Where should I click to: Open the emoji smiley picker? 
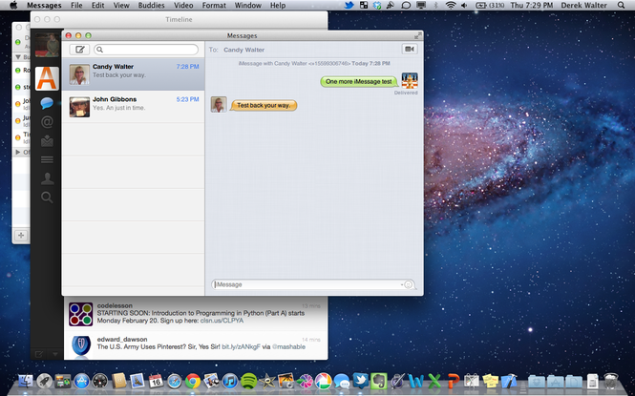tap(408, 284)
